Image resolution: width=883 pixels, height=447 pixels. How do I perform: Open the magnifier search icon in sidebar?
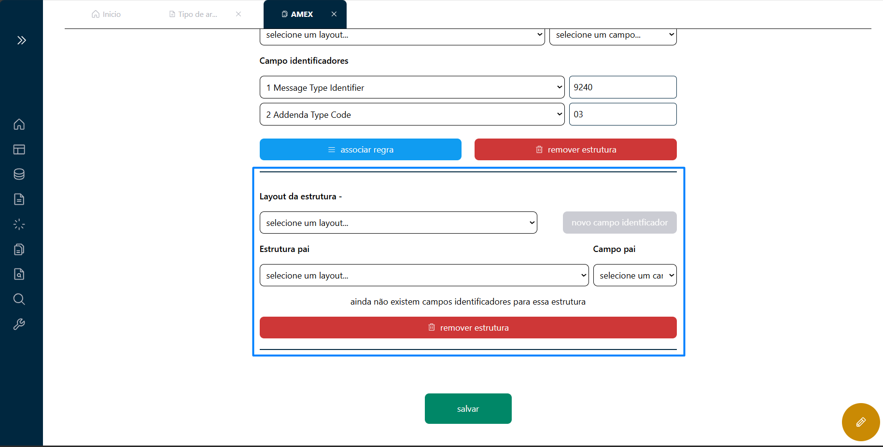19,299
